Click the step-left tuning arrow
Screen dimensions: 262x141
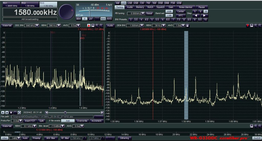coord(195,16)
